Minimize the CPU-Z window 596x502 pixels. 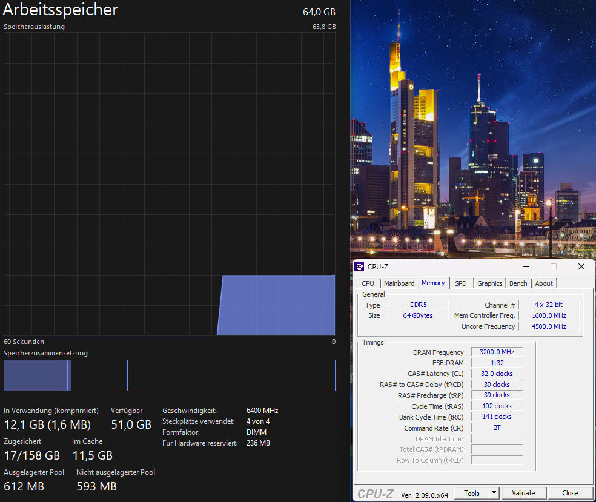click(526, 266)
